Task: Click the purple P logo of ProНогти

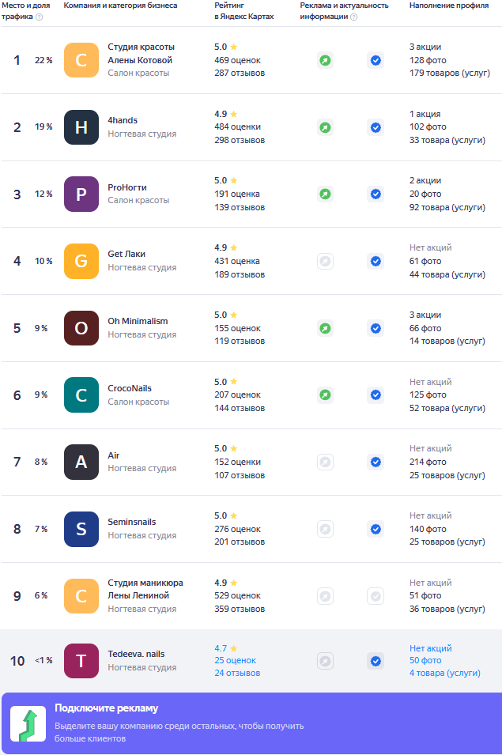Action: pyautogui.click(x=81, y=194)
